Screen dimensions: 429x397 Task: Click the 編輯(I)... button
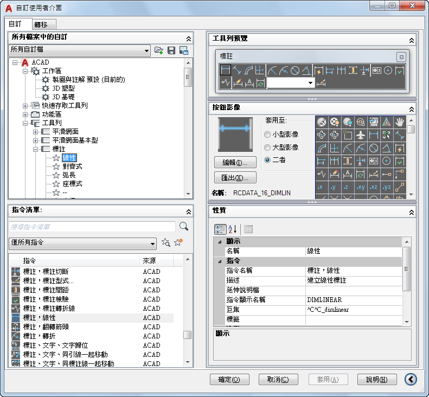click(235, 162)
